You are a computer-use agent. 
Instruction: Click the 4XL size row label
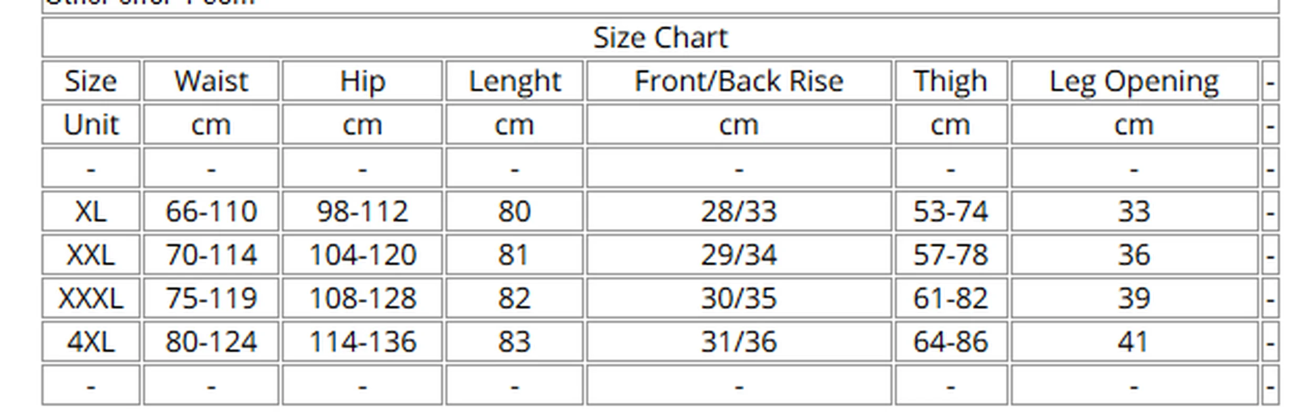tap(91, 342)
